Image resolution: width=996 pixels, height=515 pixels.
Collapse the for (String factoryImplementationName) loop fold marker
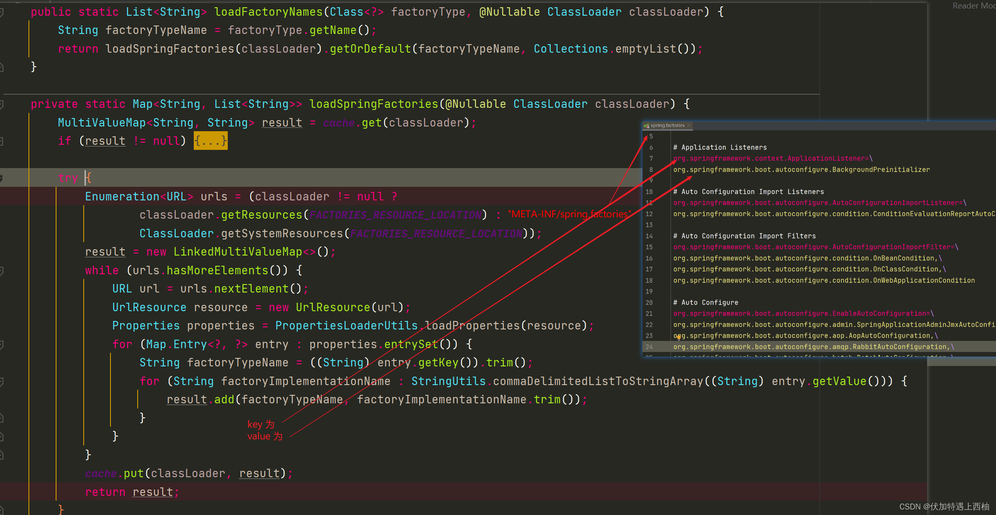tap(2, 382)
